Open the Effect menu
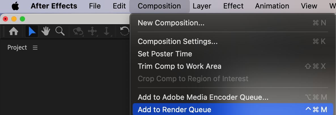The height and width of the screenshot is (115, 336). 233,6
